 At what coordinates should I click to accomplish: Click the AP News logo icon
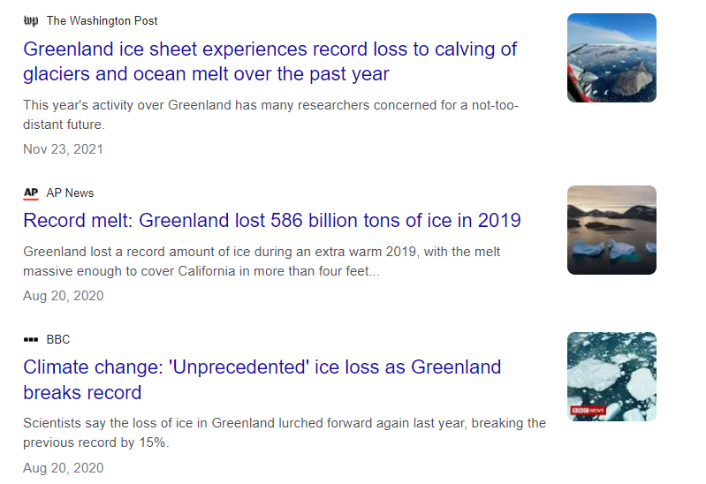[x=31, y=193]
